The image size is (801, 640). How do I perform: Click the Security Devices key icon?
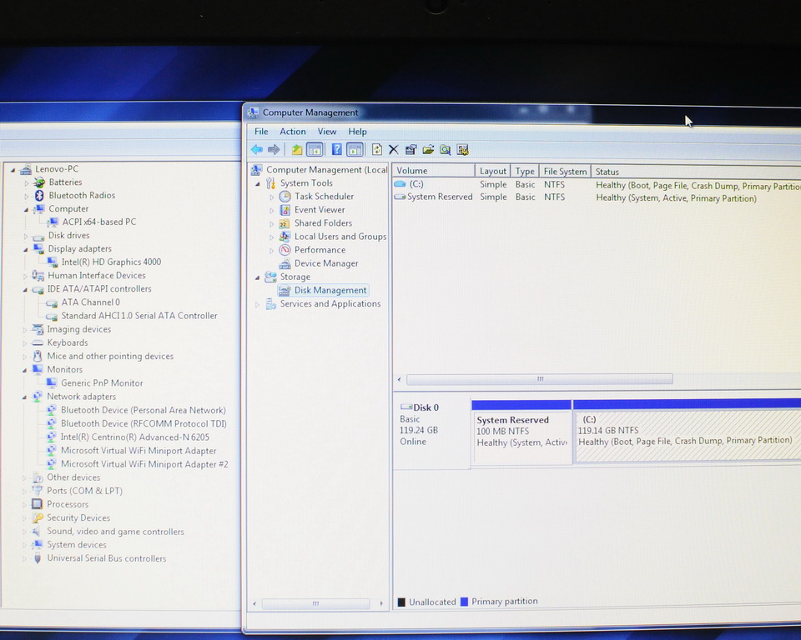38,518
